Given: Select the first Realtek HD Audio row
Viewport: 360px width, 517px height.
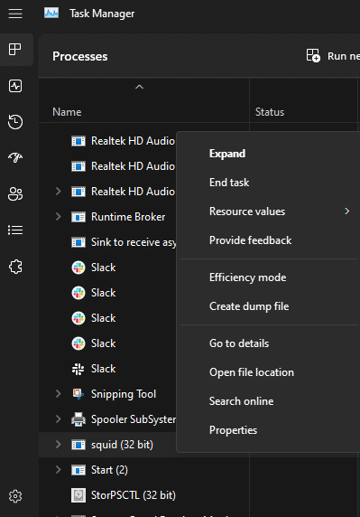Looking at the screenshot, I should pyautogui.click(x=133, y=141).
